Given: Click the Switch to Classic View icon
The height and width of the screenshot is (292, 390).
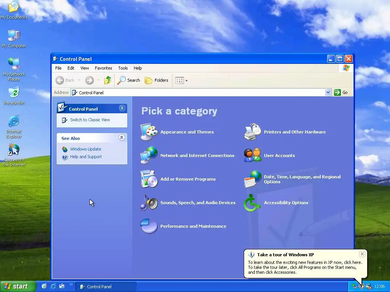Looking at the screenshot, I should pyautogui.click(x=64, y=120).
